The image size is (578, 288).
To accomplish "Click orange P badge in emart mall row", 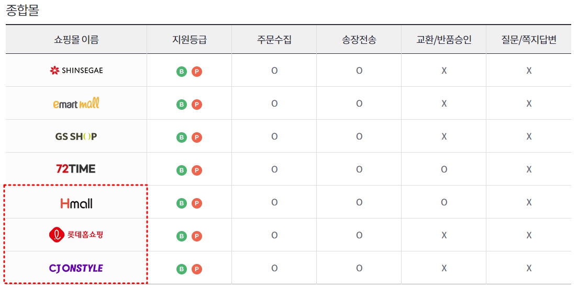I will pos(197,105).
